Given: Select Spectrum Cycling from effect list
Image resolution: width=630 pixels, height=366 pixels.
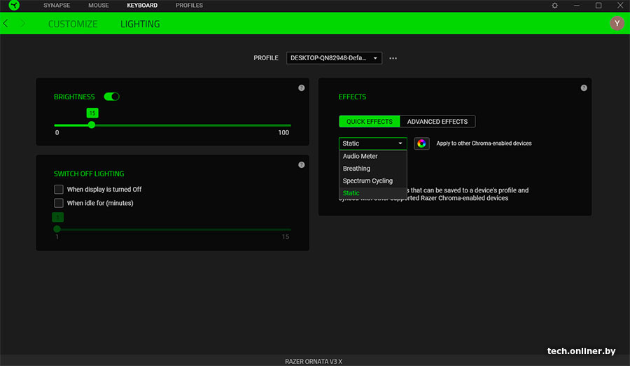Looking at the screenshot, I should pos(367,181).
